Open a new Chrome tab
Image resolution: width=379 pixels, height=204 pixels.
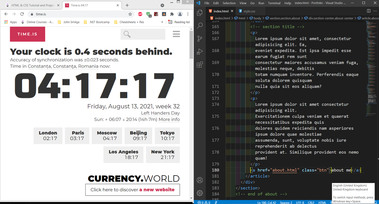(127, 5)
